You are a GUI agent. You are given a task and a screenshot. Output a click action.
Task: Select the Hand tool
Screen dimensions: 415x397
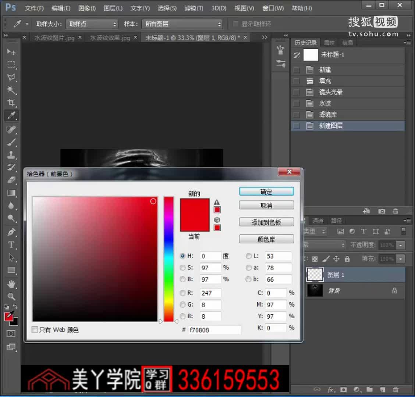point(11,283)
